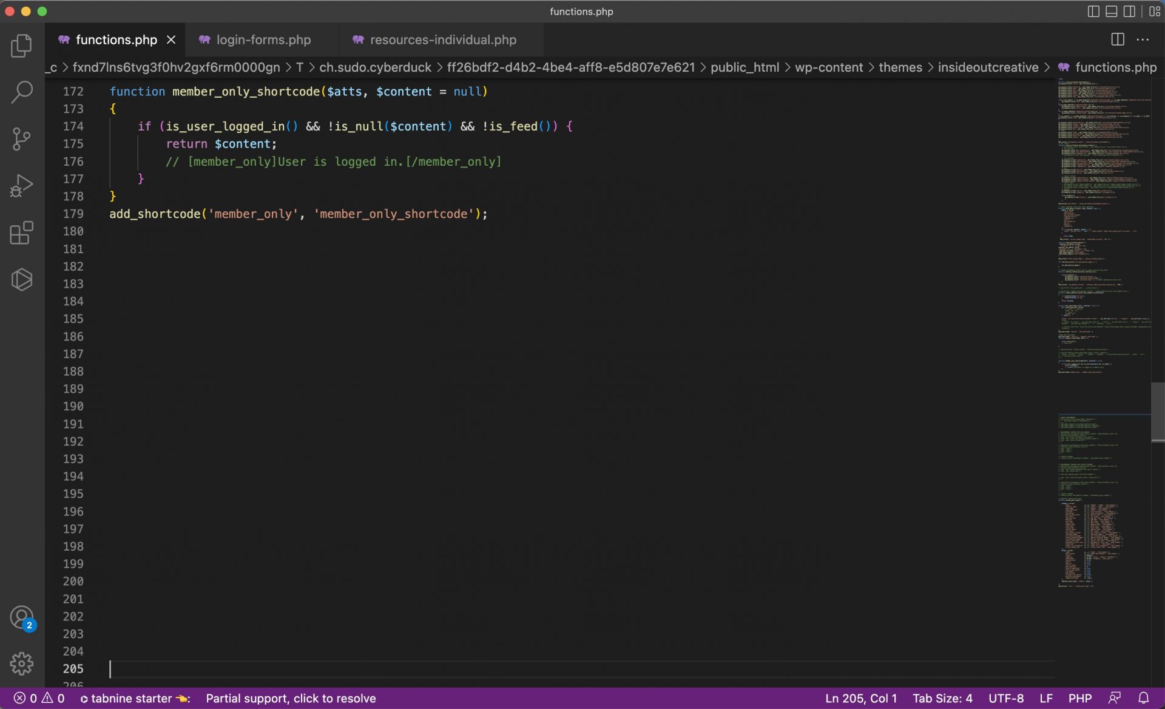Click breadcrumb wp-content
The width and height of the screenshot is (1165, 709).
[x=829, y=67]
